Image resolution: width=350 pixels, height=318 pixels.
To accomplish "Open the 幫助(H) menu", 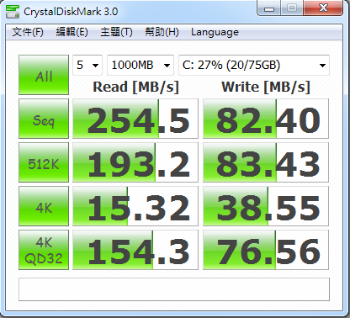I will pos(162,32).
